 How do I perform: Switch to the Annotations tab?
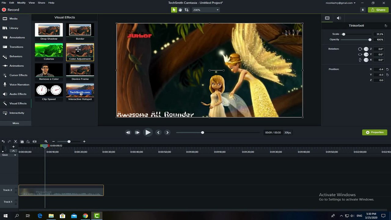pos(16,38)
